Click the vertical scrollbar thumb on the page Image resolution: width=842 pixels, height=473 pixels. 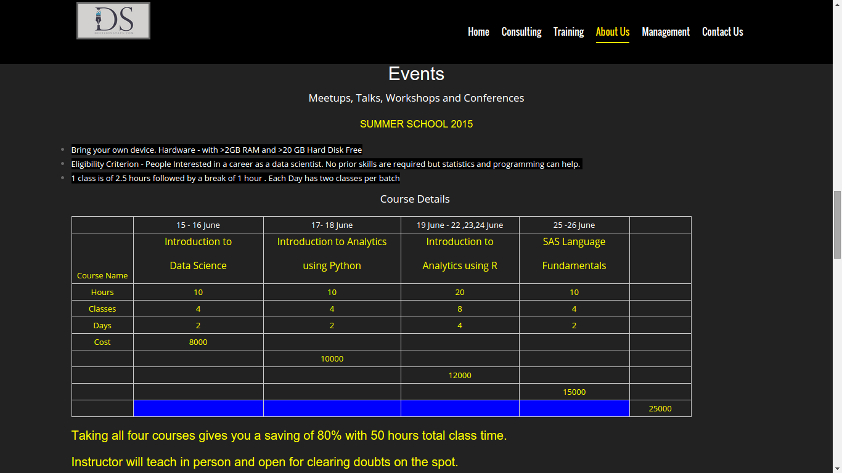click(x=837, y=224)
